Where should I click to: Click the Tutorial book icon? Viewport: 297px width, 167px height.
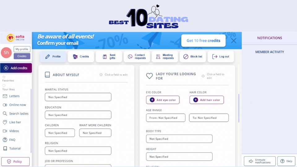click(5, 148)
